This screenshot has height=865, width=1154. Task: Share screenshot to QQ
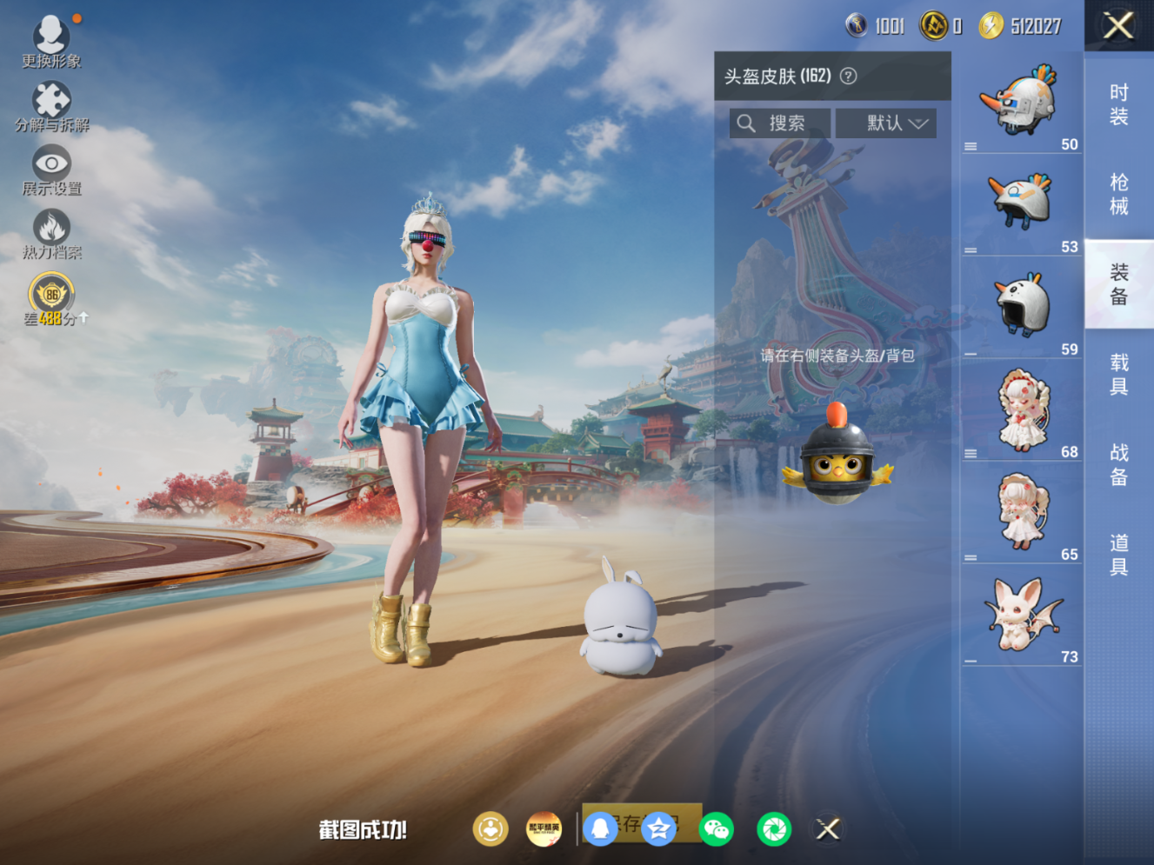(x=601, y=829)
